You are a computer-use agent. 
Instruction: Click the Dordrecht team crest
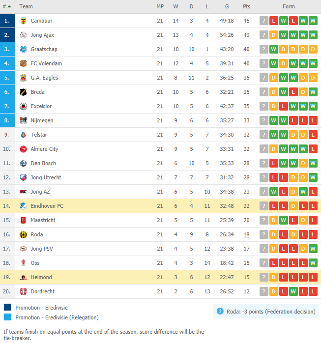point(23,291)
